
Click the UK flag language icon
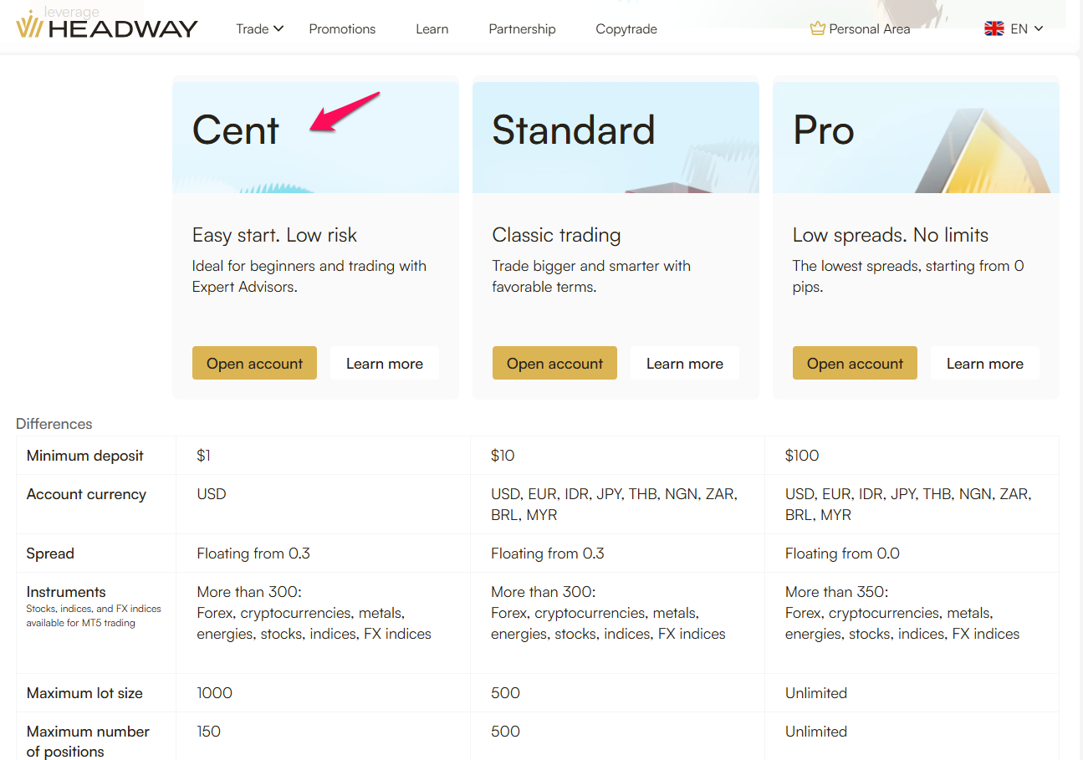pos(994,28)
